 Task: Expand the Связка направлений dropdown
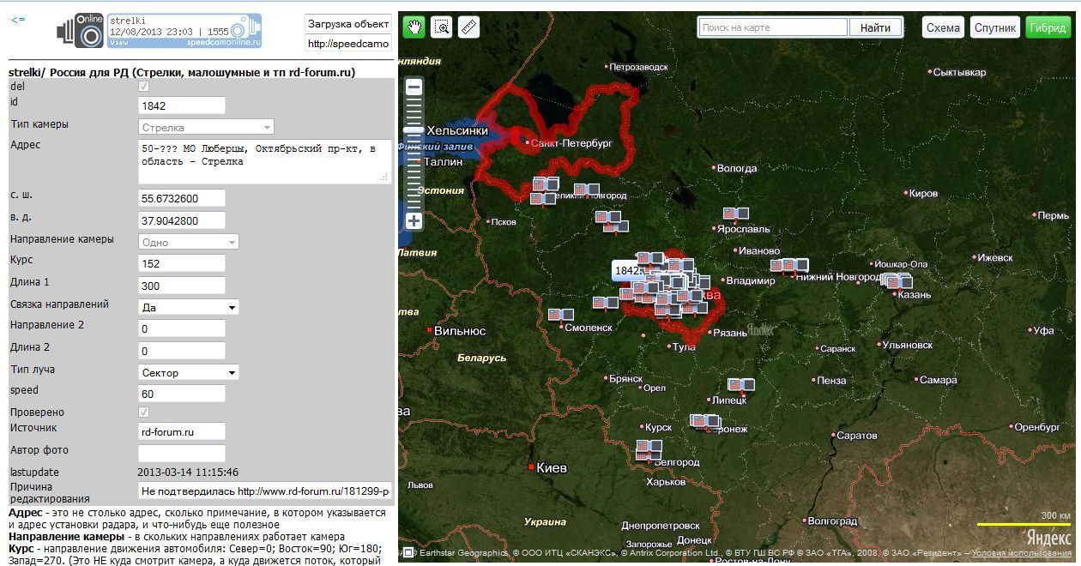189,307
